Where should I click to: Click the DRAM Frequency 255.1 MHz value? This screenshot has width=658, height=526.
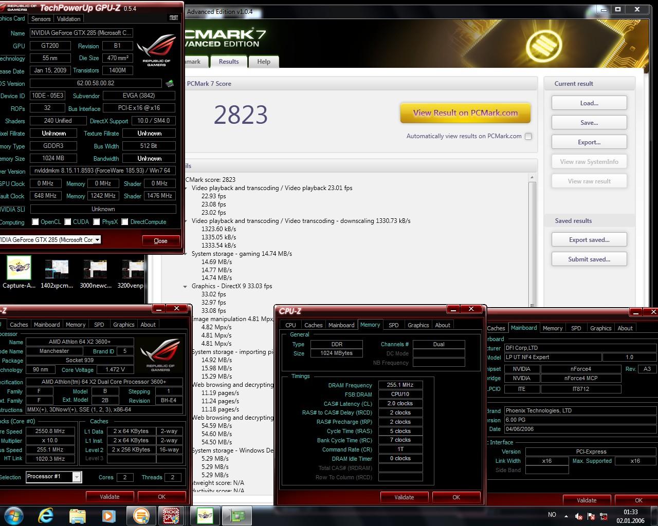coord(400,385)
